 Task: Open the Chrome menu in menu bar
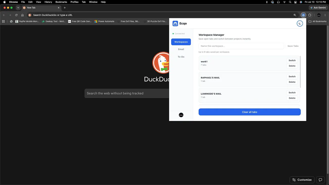coord(13,2)
